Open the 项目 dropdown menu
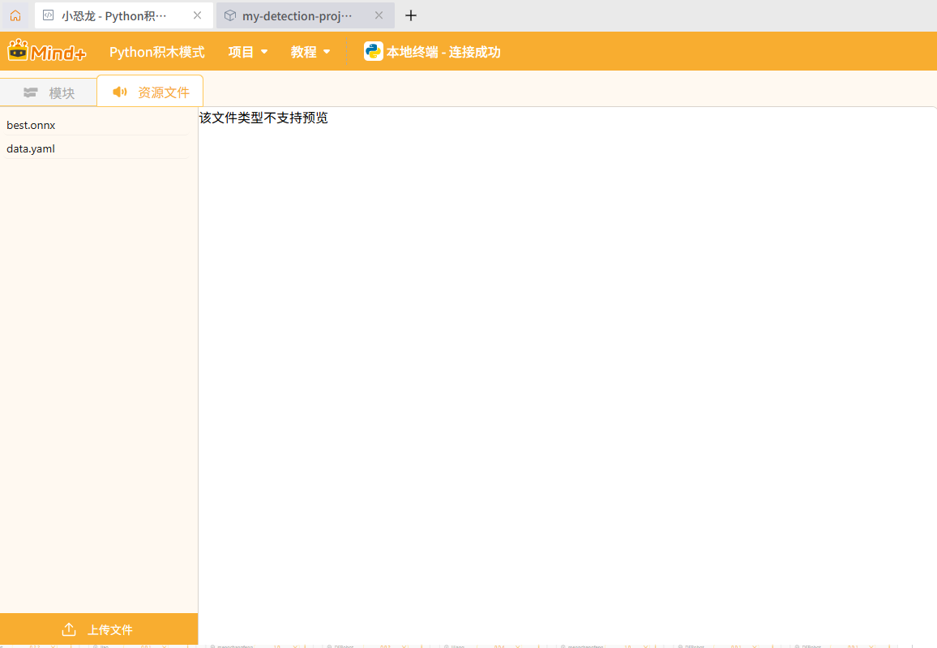 (x=247, y=52)
